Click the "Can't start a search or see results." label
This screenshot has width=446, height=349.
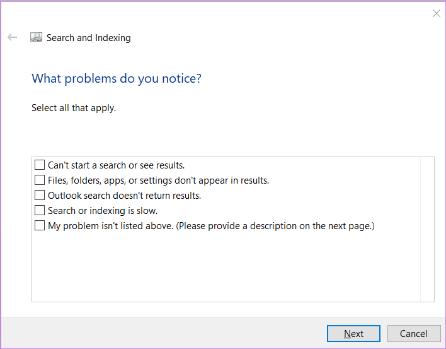click(x=117, y=165)
